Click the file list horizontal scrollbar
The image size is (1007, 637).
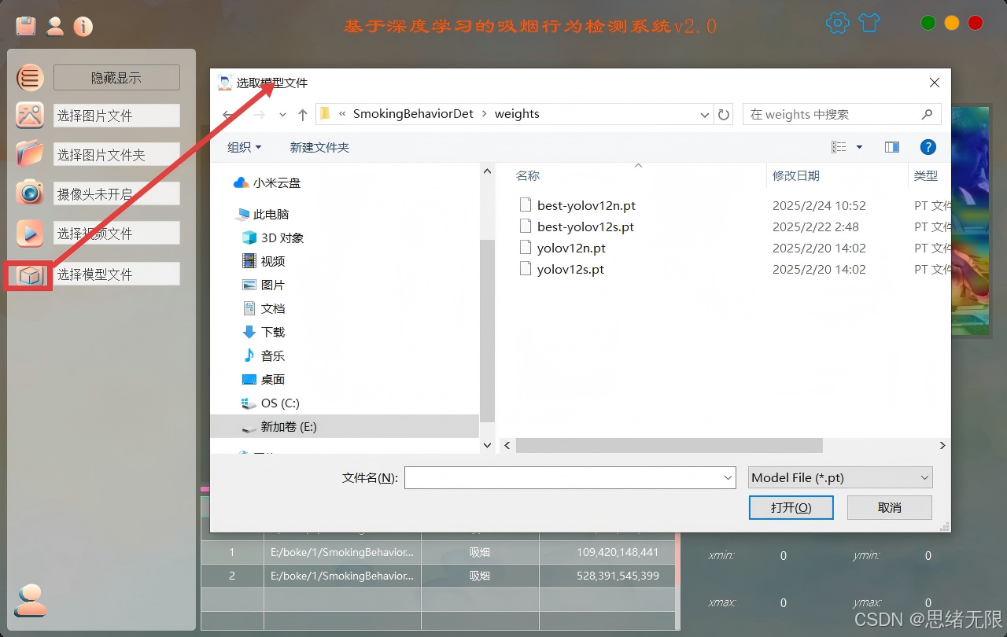point(669,445)
